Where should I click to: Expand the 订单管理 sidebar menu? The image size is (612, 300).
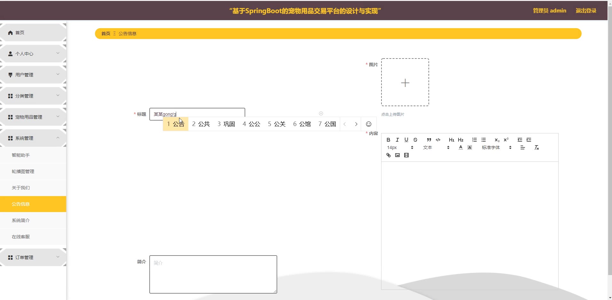click(33, 257)
